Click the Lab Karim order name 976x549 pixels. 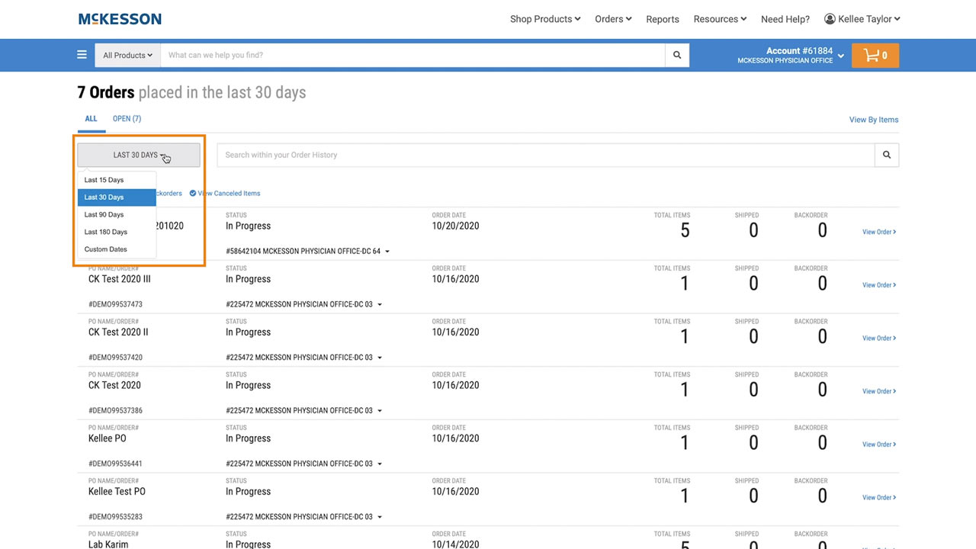tap(108, 544)
